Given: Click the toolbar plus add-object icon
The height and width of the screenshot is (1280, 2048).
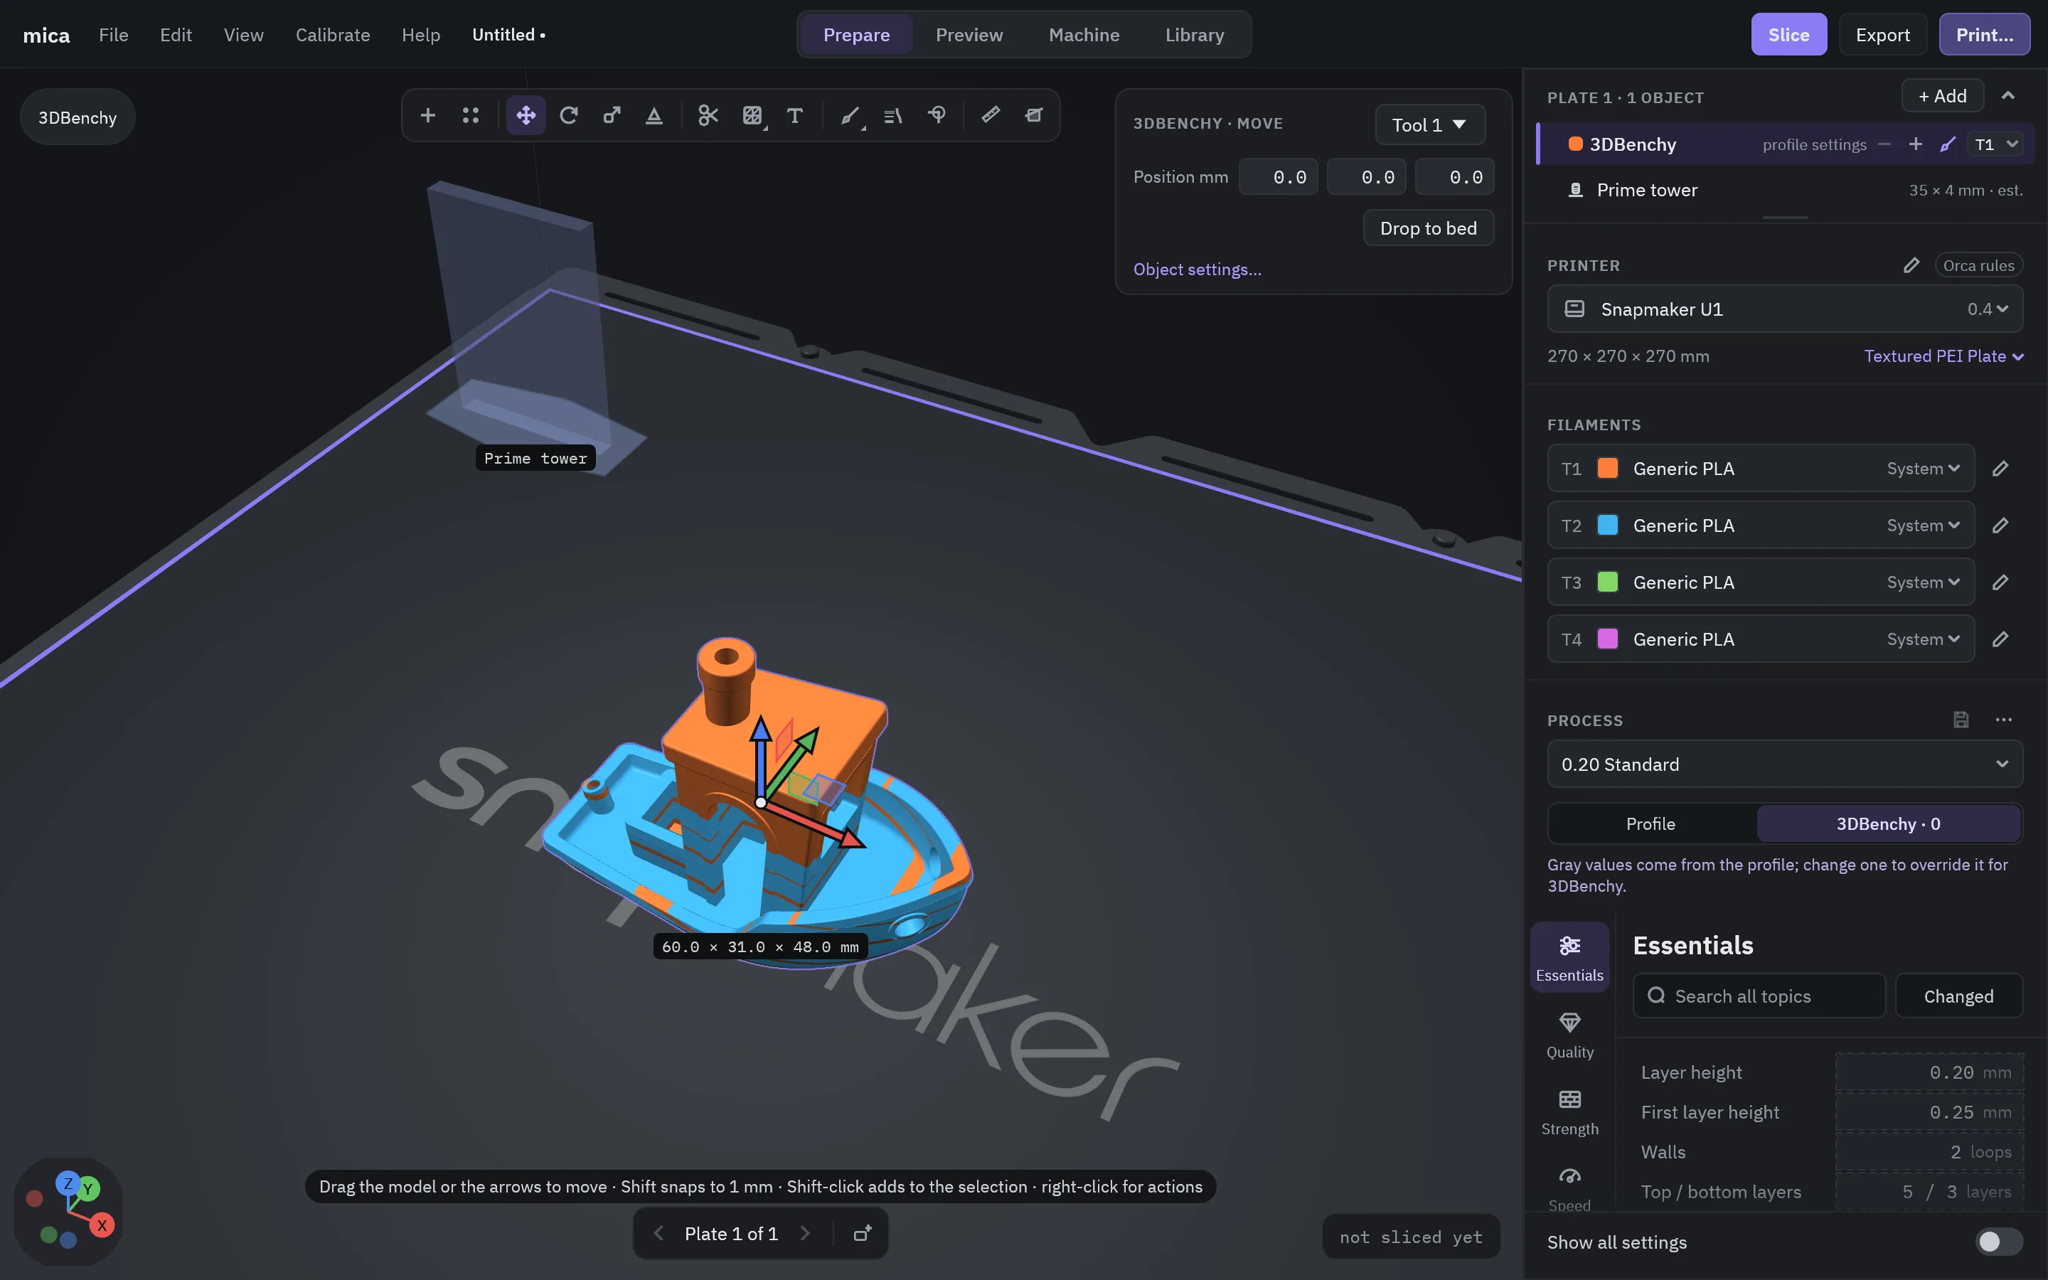Looking at the screenshot, I should click(428, 115).
